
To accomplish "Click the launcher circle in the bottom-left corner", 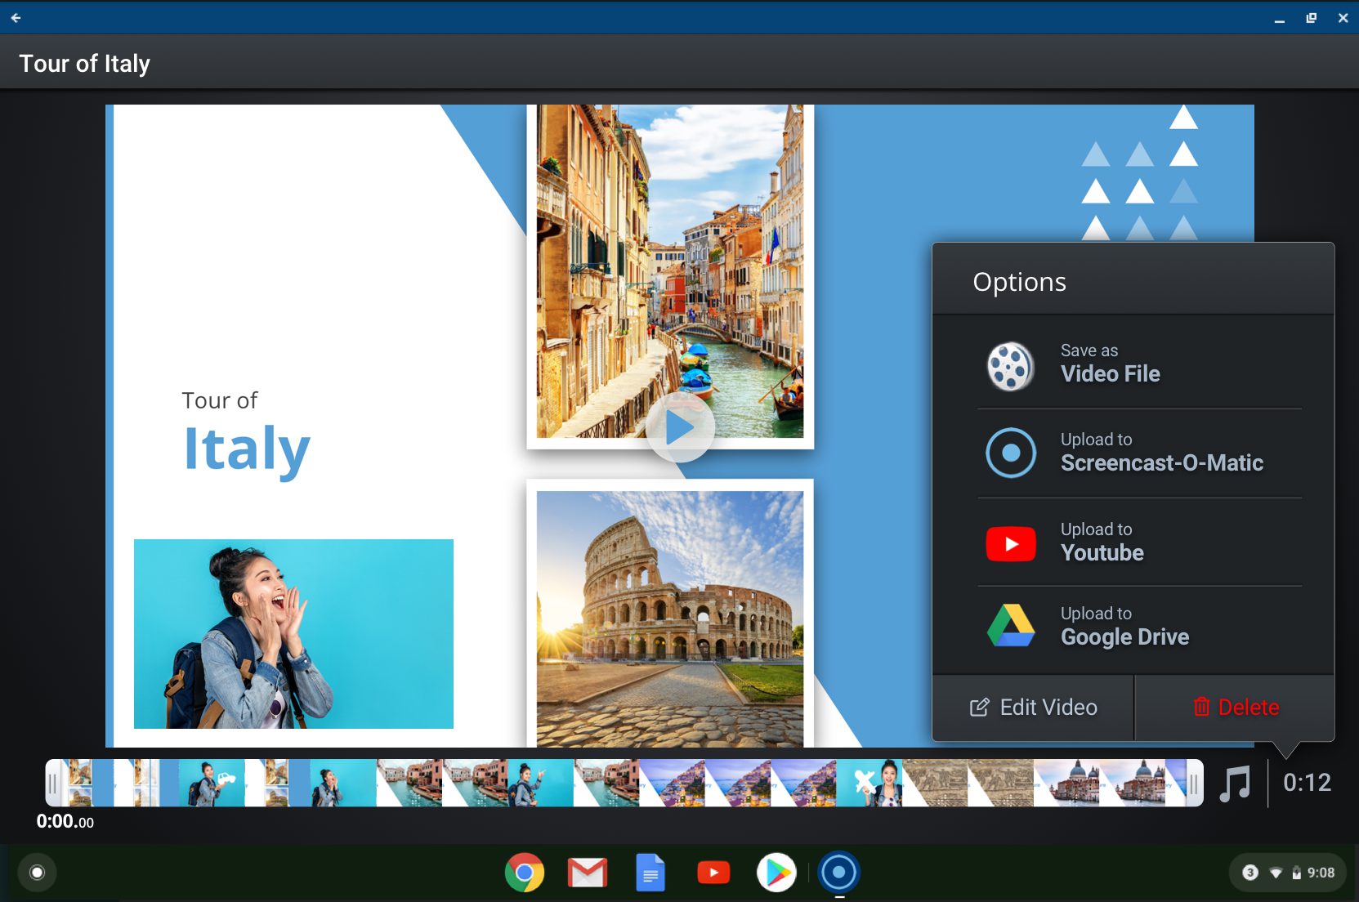I will 36,872.
